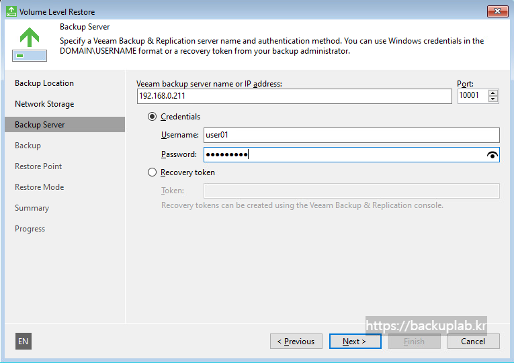Click the Username input field

tap(351, 135)
